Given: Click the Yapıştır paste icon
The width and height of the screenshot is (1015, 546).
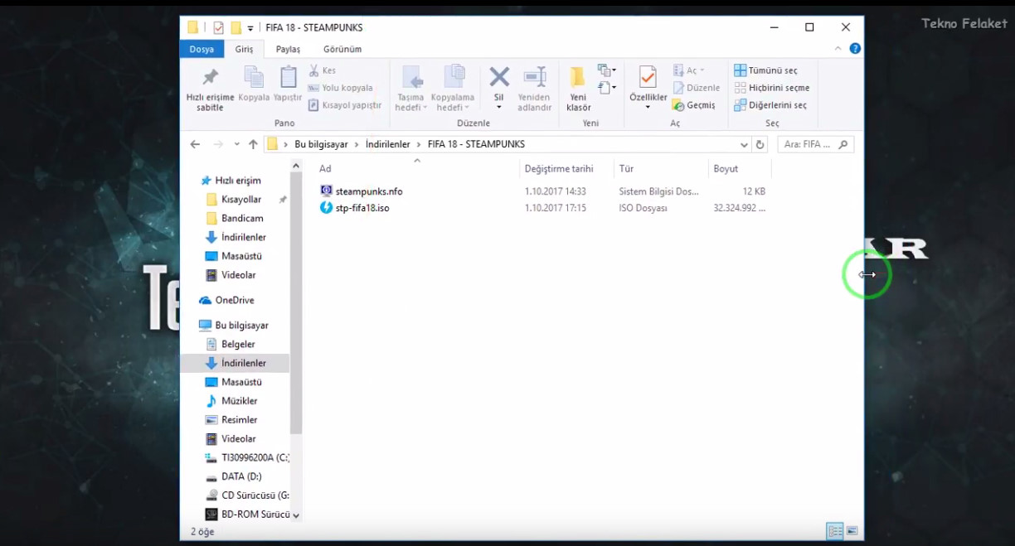Looking at the screenshot, I should point(288,77).
